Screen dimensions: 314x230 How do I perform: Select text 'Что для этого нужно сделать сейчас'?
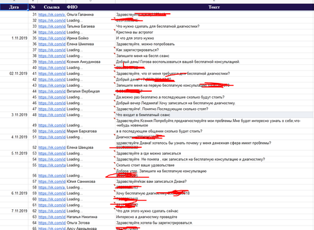point(147,211)
